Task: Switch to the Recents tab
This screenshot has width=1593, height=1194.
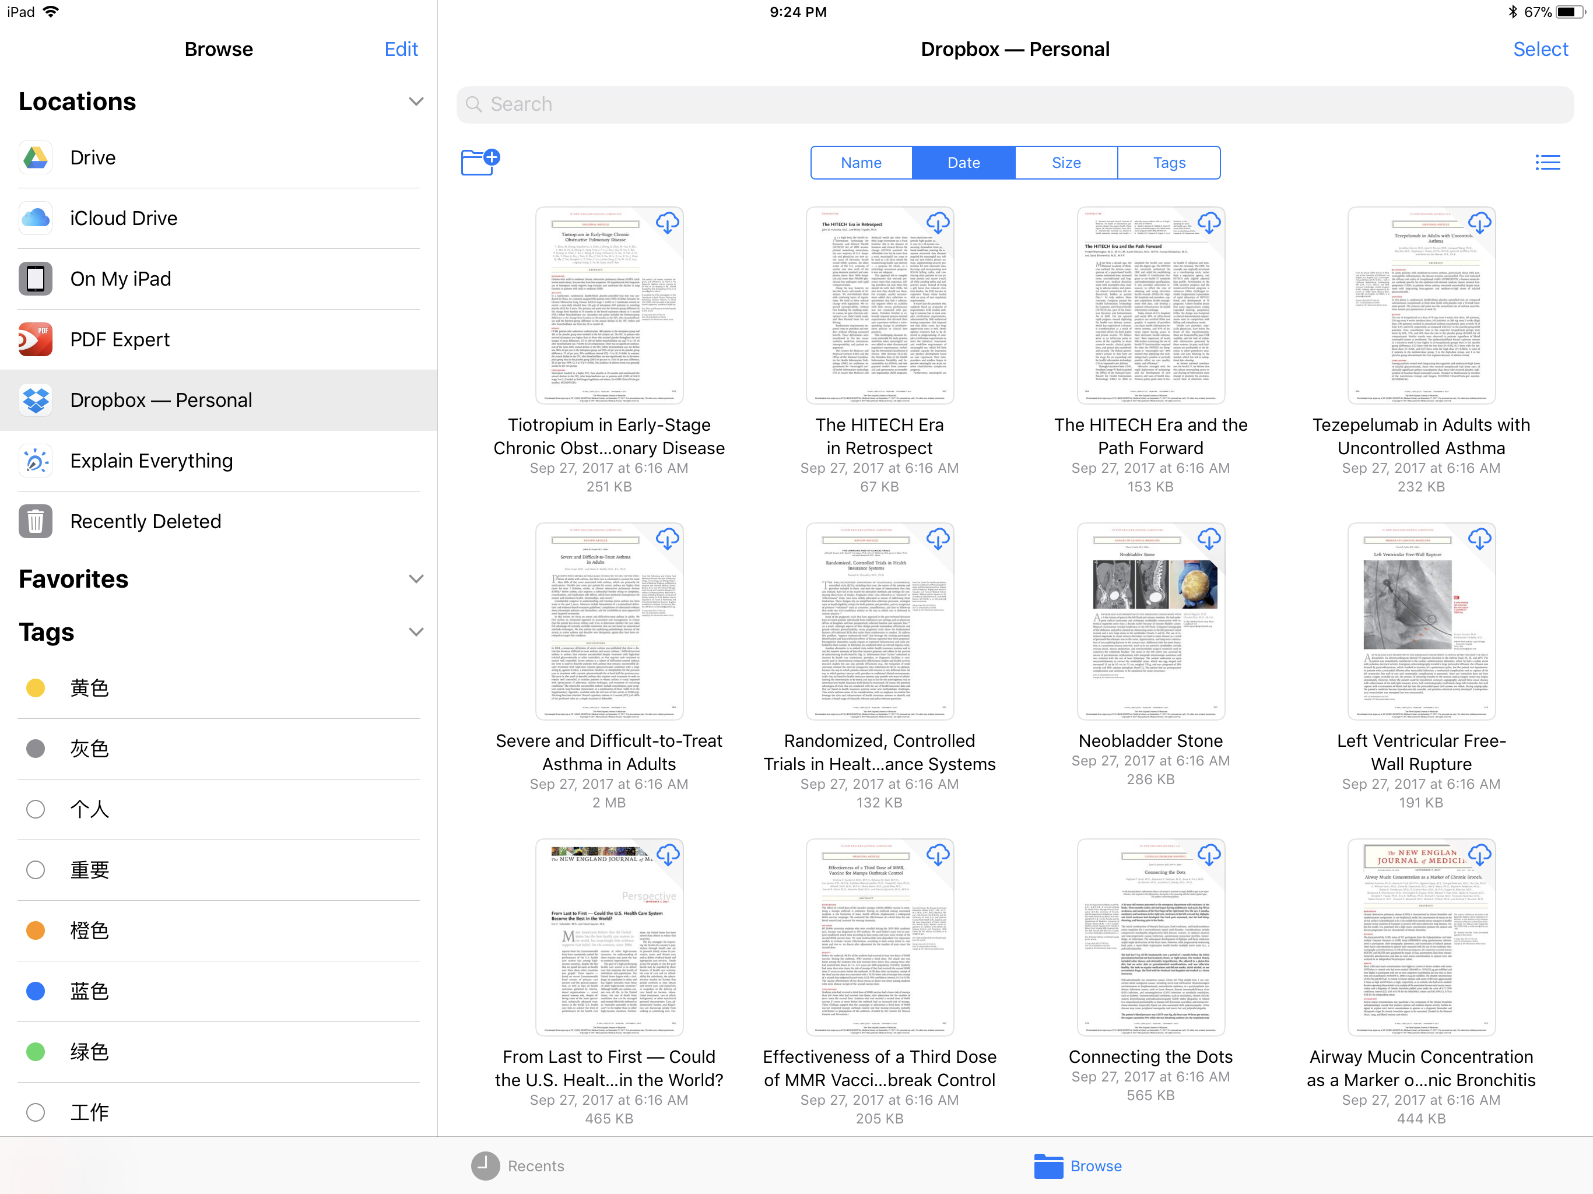Action: click(518, 1166)
